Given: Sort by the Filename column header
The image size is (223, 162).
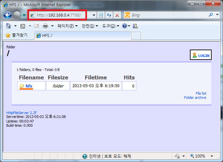Looking at the screenshot, I should click(31, 77).
